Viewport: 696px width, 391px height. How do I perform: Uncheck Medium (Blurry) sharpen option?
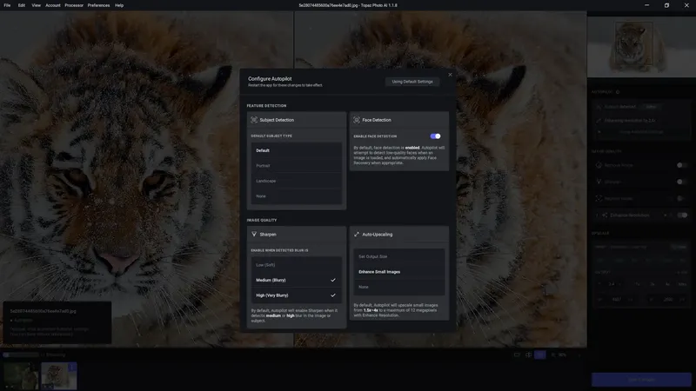click(x=297, y=280)
